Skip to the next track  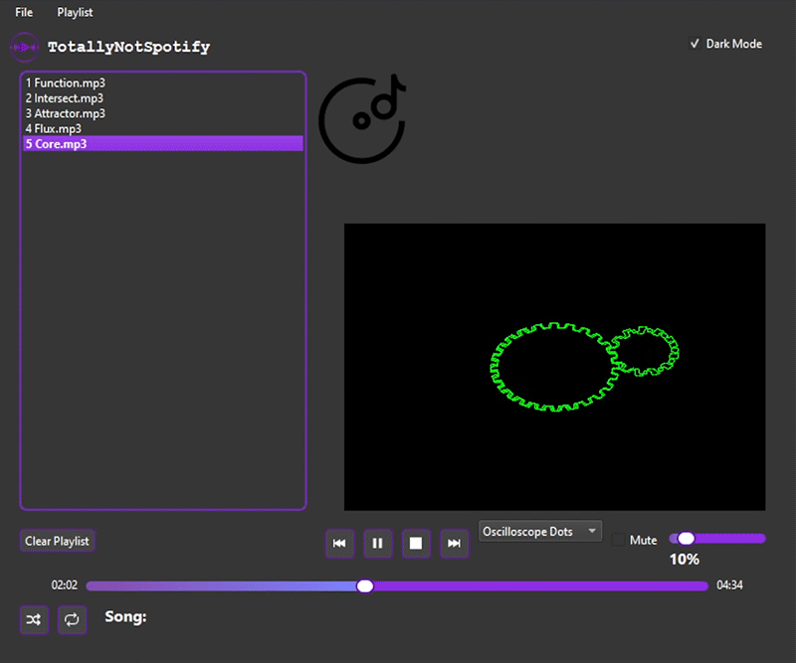pos(454,543)
